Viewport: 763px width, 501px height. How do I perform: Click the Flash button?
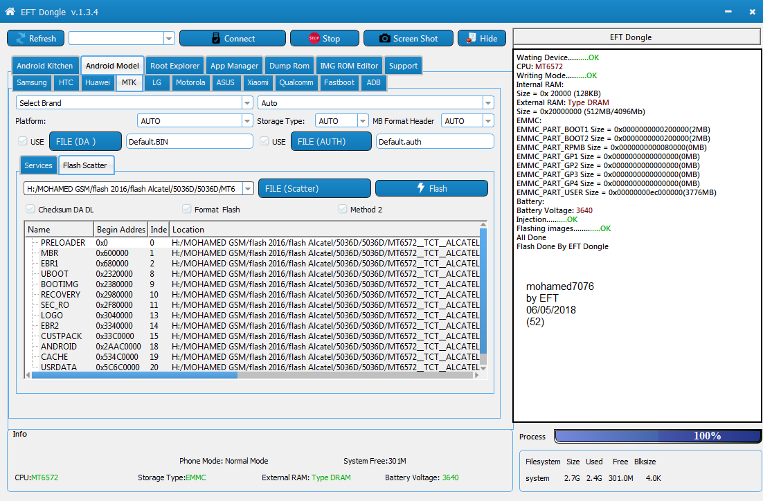click(431, 188)
